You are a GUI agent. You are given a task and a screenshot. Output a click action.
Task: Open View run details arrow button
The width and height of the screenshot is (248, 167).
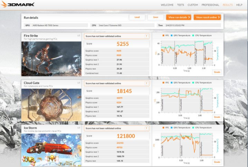[179, 17]
